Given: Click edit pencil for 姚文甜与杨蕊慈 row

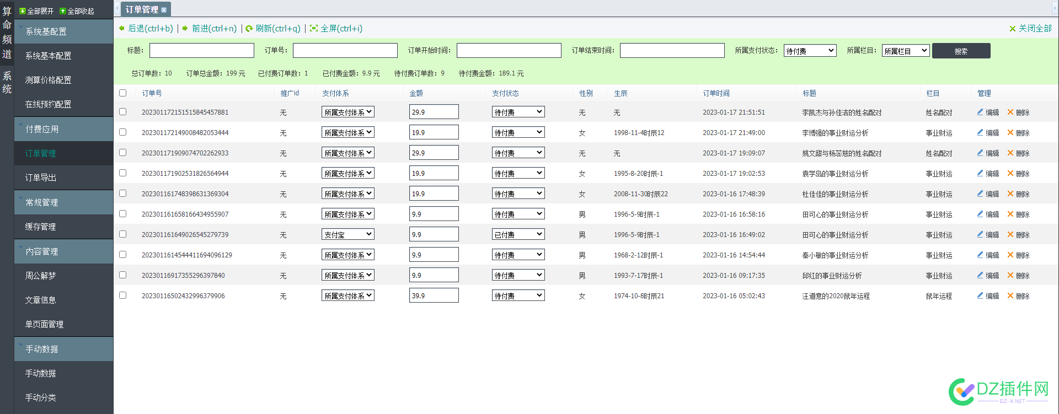Looking at the screenshot, I should click(980, 153).
